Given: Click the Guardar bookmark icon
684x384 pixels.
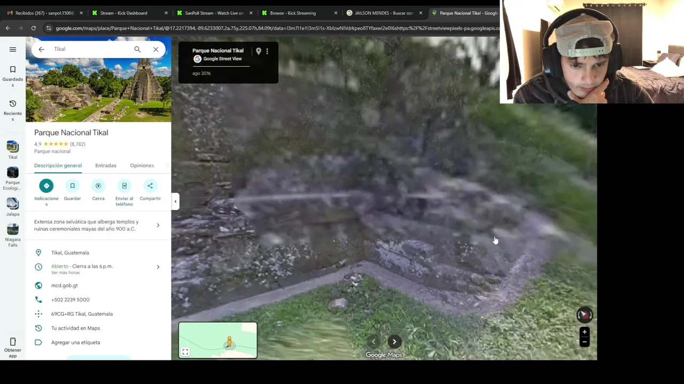Looking at the screenshot, I should [x=72, y=186].
